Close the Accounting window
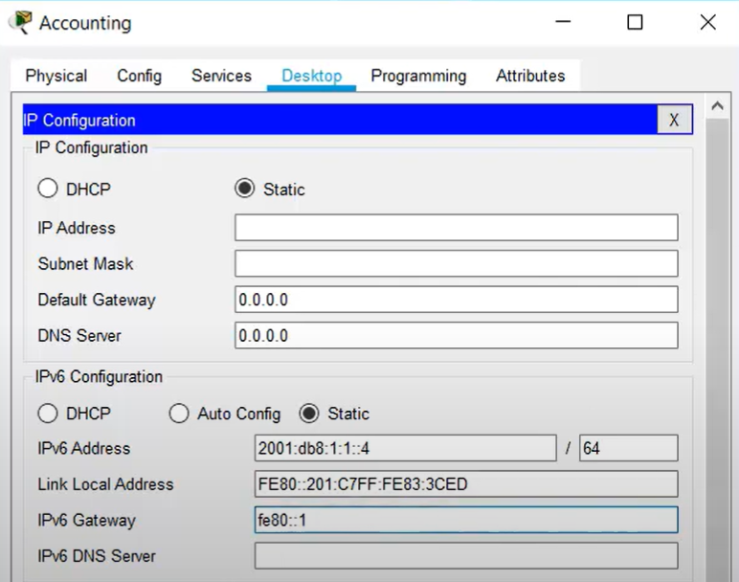 pos(708,22)
